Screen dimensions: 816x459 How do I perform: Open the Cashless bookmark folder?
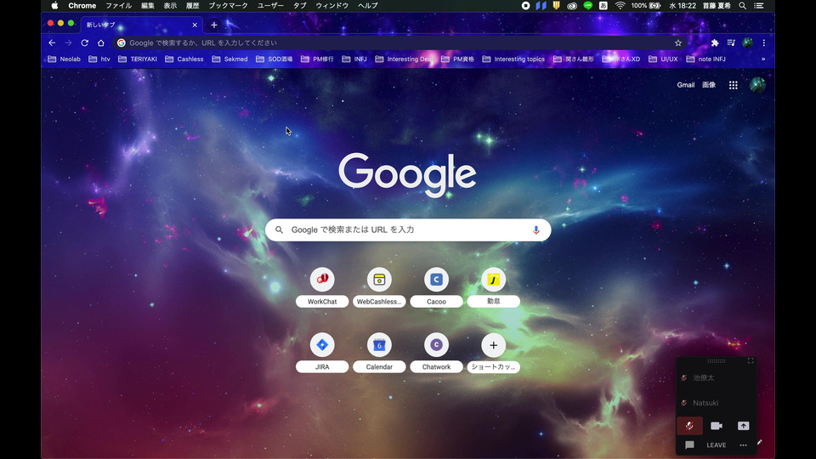point(184,59)
